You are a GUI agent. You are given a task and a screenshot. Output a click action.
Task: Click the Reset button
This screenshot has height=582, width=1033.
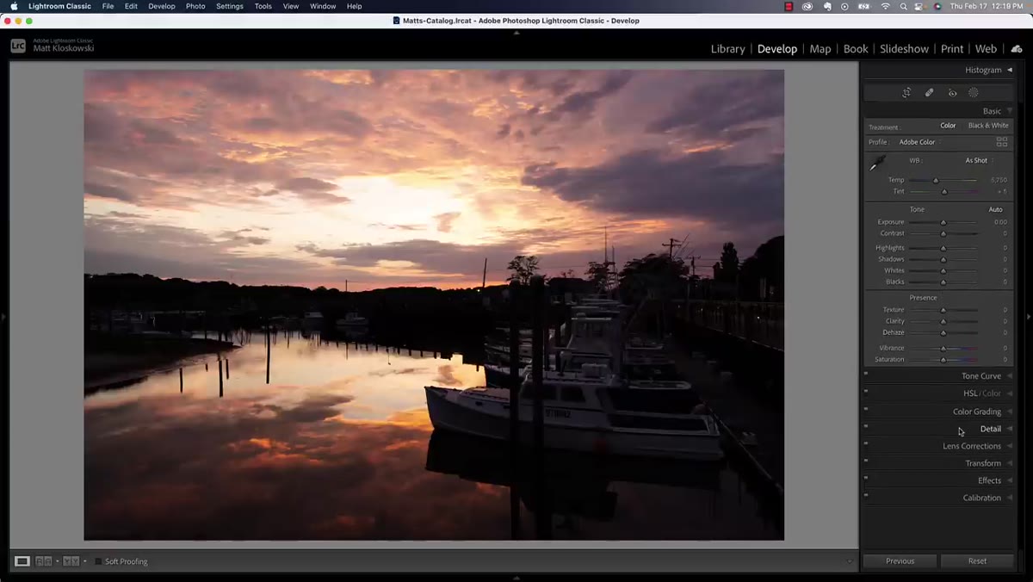[977, 561]
